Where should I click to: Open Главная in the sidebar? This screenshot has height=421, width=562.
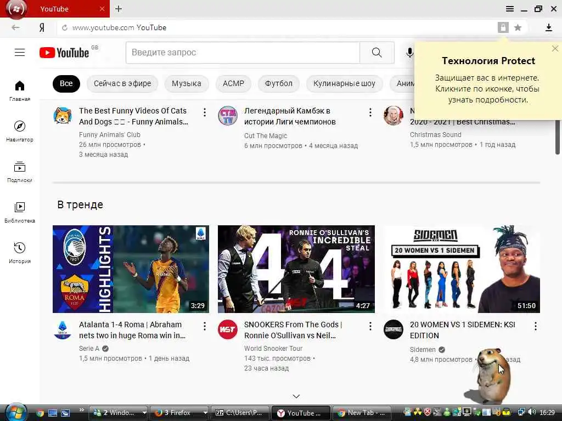[x=20, y=90]
